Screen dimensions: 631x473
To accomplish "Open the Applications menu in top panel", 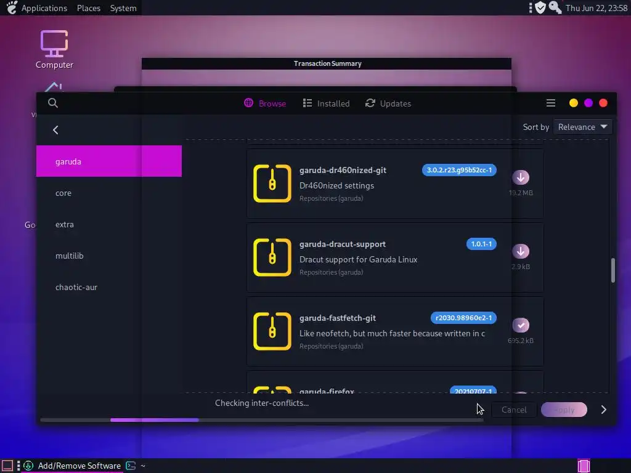I will coord(44,8).
